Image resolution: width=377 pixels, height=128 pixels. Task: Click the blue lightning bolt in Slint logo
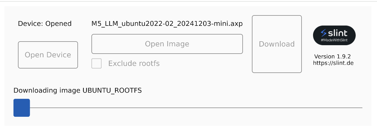click(324, 33)
